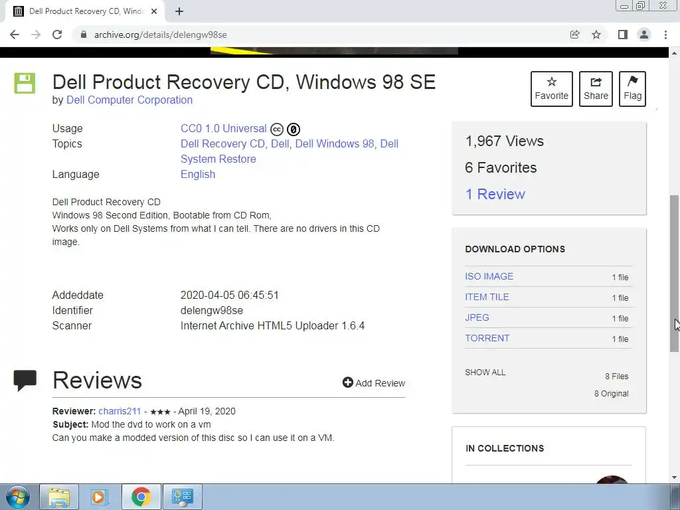680x510 pixels.
Task: Click the '8 Files' count text
Action: click(617, 377)
